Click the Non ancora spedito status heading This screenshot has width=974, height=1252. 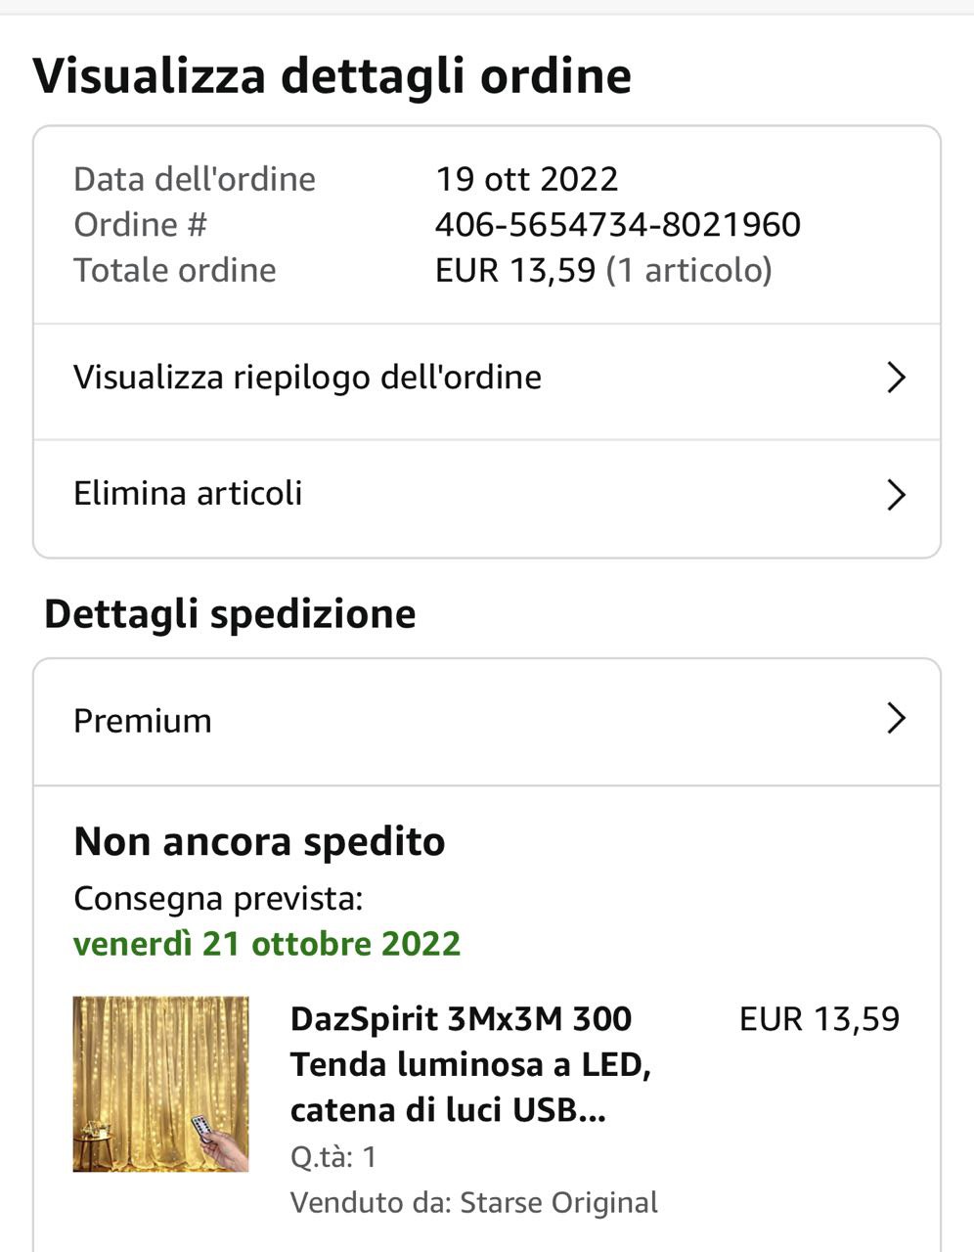(259, 841)
